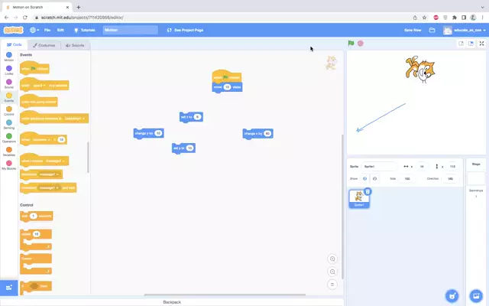
Task: Delete Sprite1 using trash icon
Action: click(x=368, y=191)
